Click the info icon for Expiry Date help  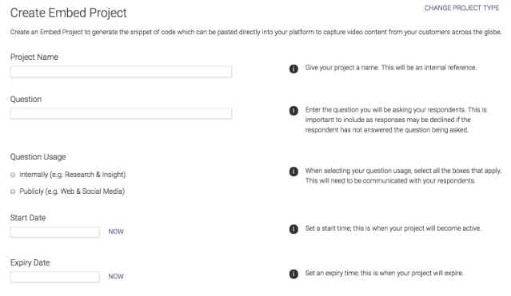pyautogui.click(x=293, y=274)
